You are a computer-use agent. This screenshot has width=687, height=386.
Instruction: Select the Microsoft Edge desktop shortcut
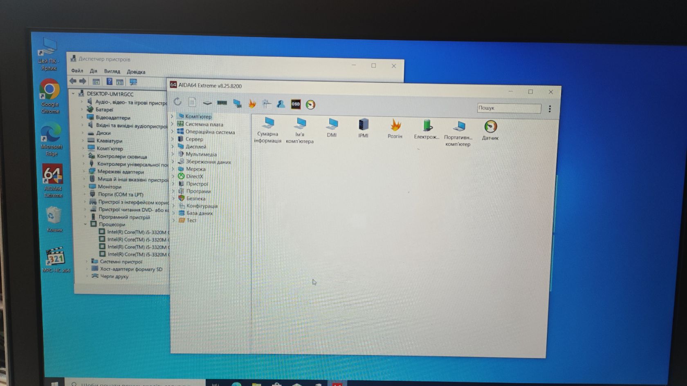tap(51, 139)
